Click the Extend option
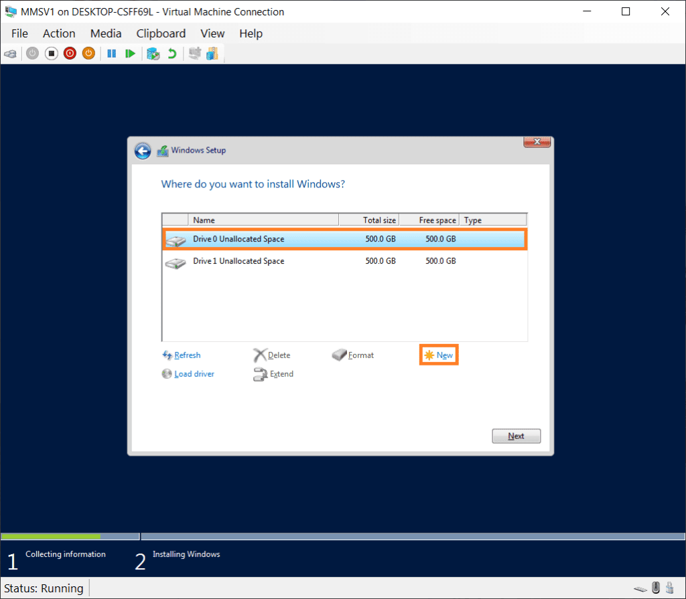Viewport: 686px width, 599px height. coord(273,374)
